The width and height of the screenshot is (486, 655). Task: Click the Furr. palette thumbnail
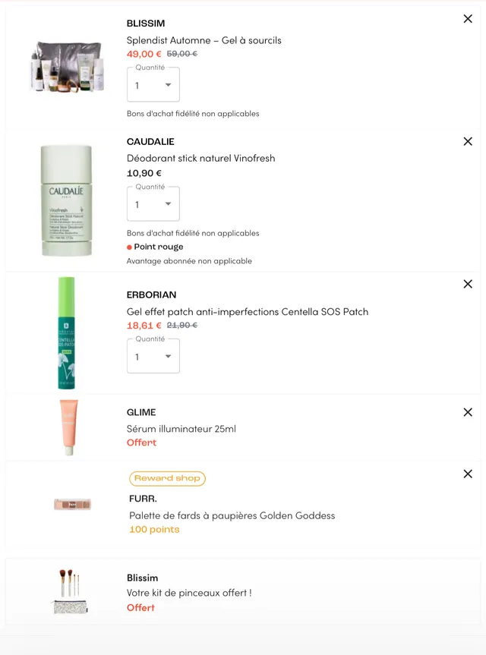73,504
